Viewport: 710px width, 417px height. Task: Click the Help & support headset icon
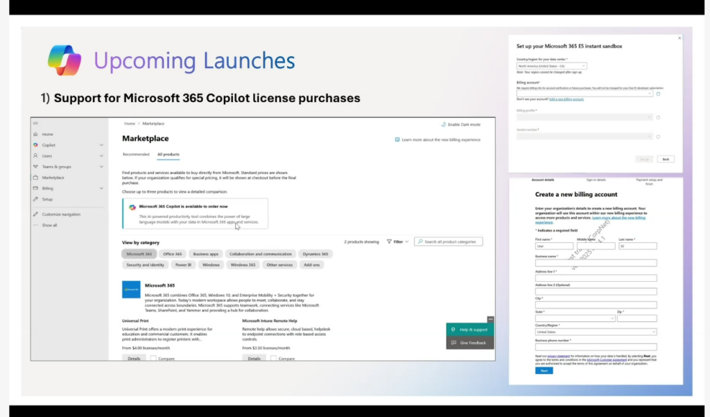[x=453, y=330]
